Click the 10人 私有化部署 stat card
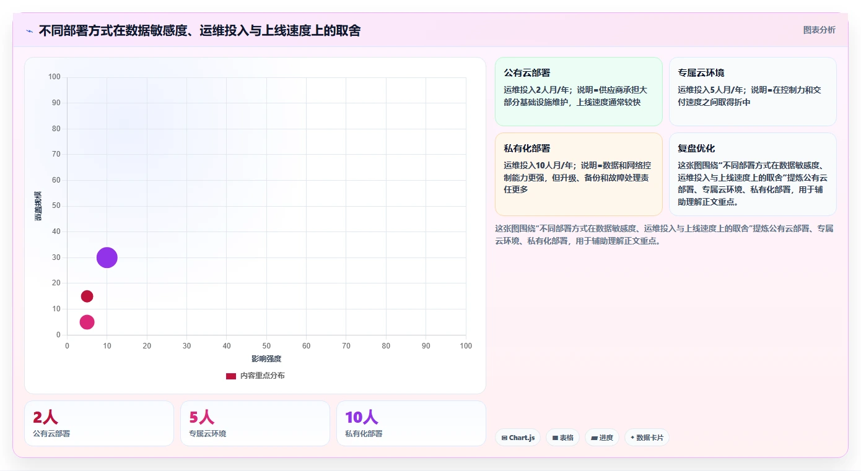 click(411, 423)
